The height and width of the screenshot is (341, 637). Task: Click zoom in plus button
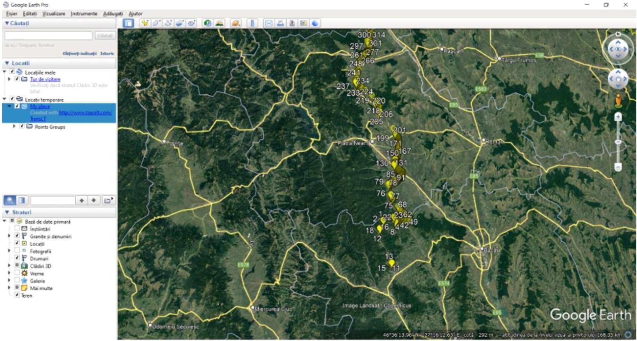pos(618,117)
